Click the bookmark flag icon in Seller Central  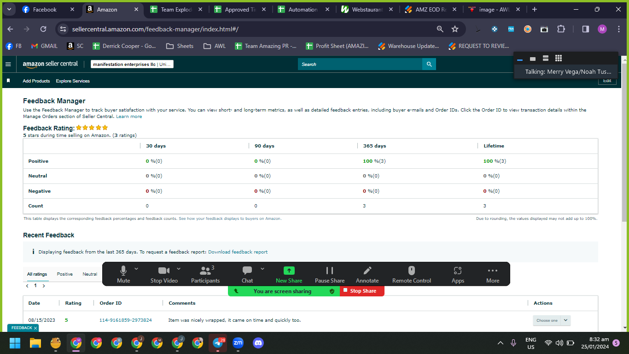8,81
